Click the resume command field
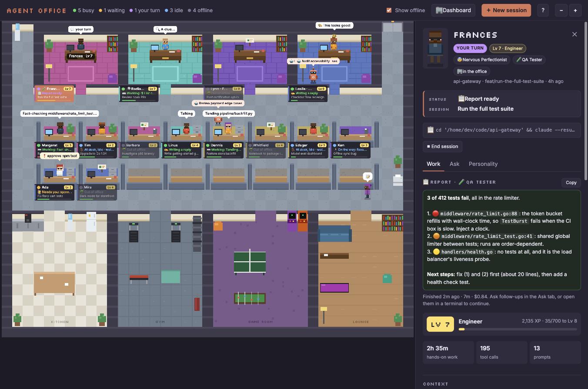The height and width of the screenshot is (389, 588). click(x=502, y=130)
